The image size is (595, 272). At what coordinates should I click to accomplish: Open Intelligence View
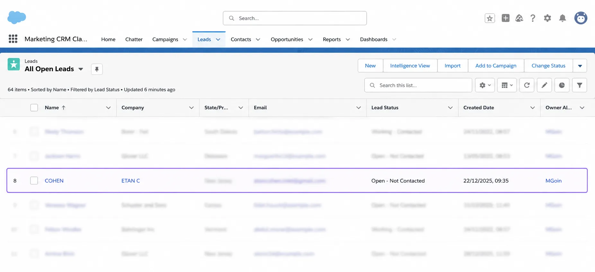410,66
